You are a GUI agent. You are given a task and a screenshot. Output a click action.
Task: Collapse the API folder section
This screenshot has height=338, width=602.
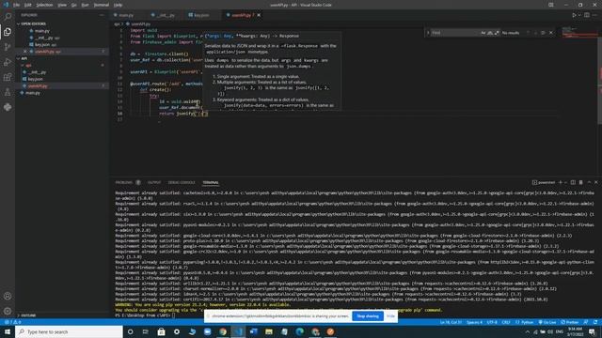(x=24, y=58)
